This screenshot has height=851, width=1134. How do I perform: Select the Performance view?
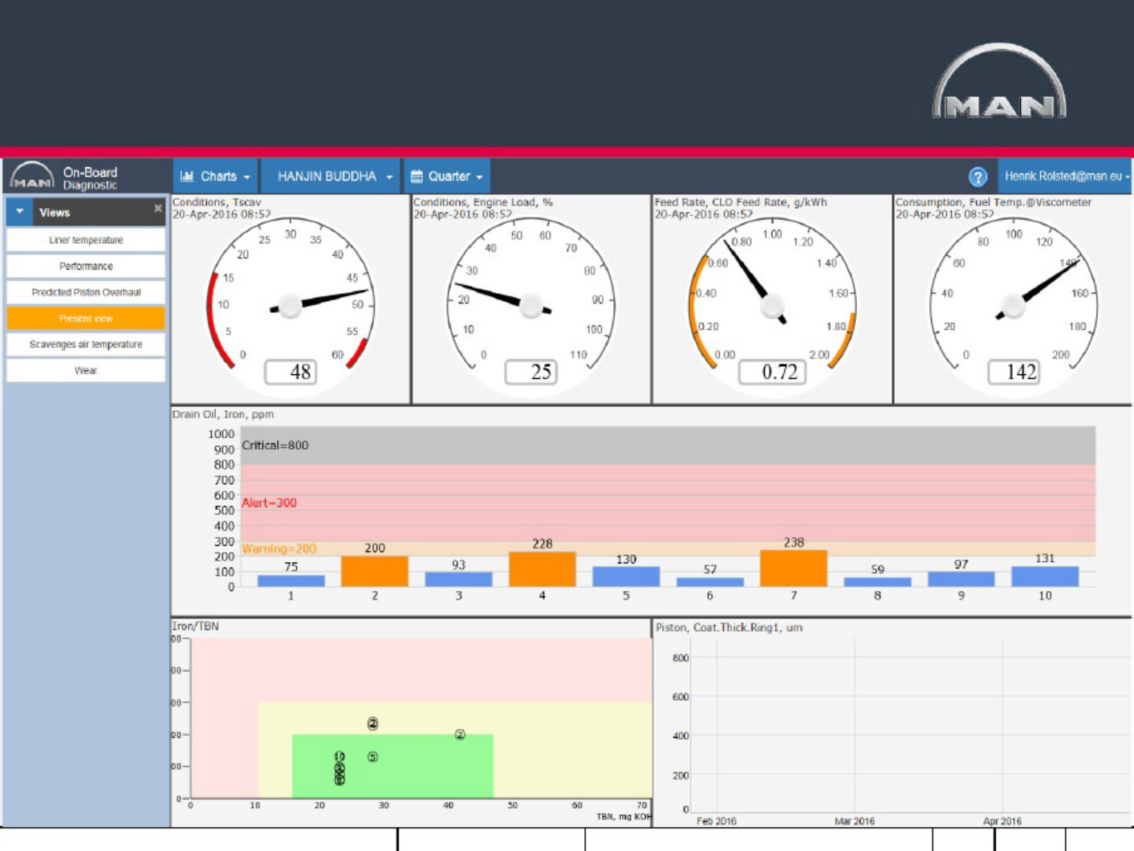(86, 266)
